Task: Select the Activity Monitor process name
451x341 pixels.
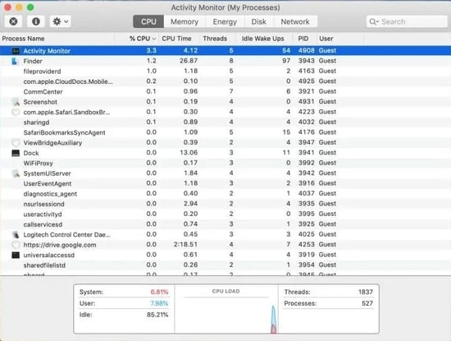Action: [x=47, y=51]
